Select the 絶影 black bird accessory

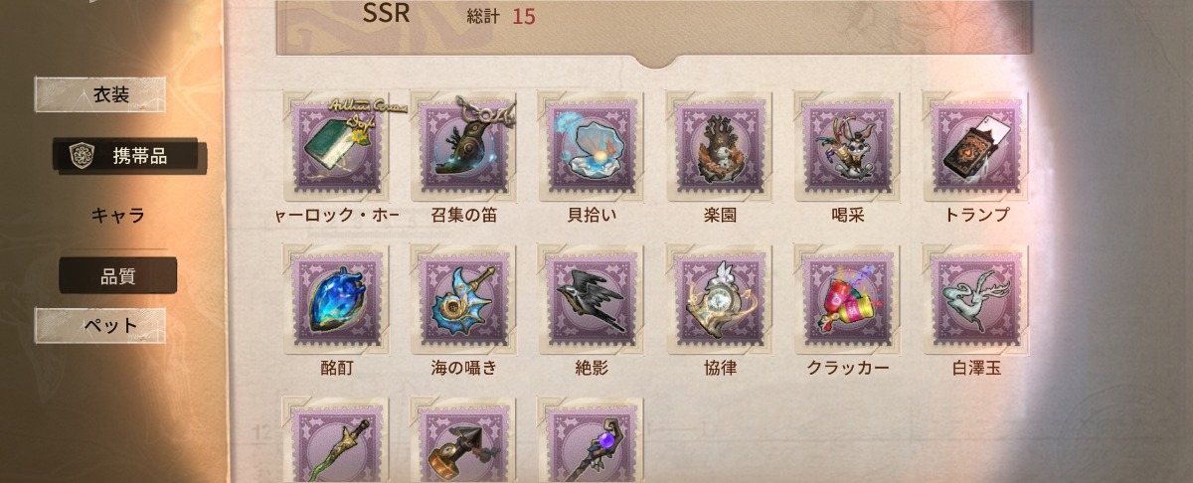[x=591, y=298]
